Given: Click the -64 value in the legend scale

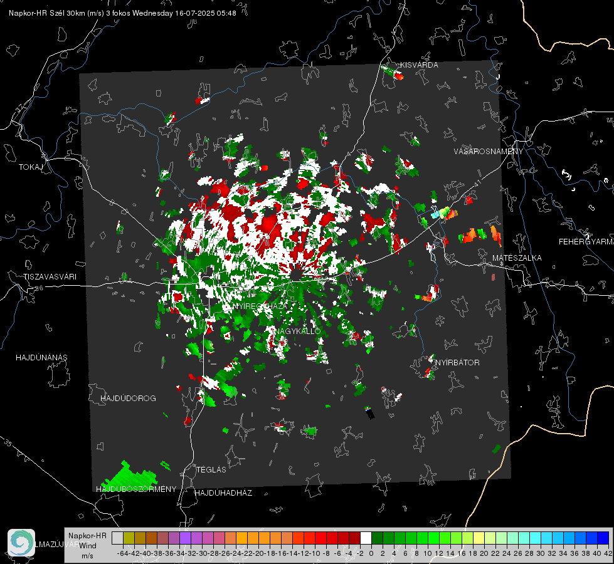Looking at the screenshot, I should point(123,553).
